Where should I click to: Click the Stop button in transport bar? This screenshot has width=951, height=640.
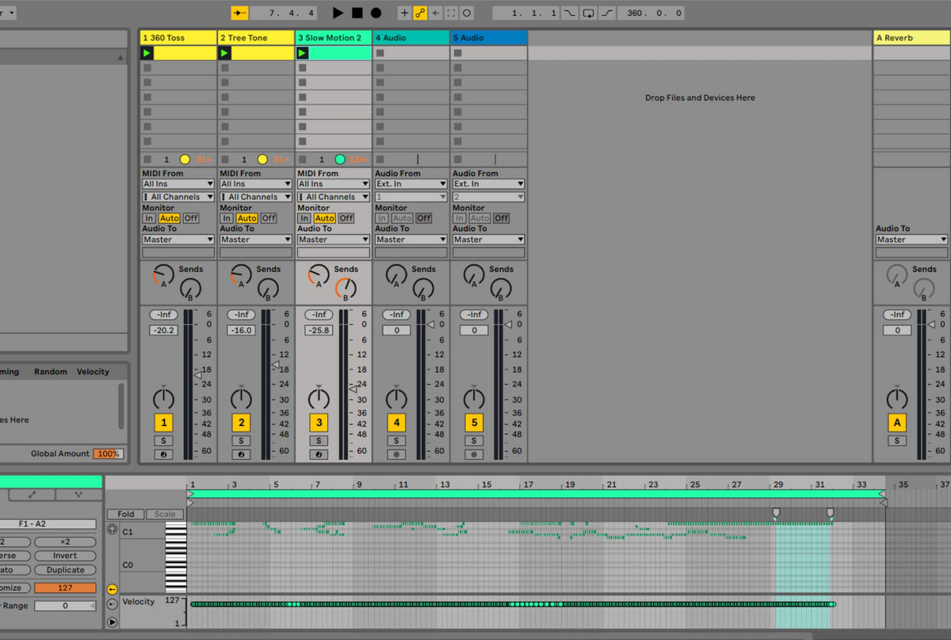tap(357, 13)
